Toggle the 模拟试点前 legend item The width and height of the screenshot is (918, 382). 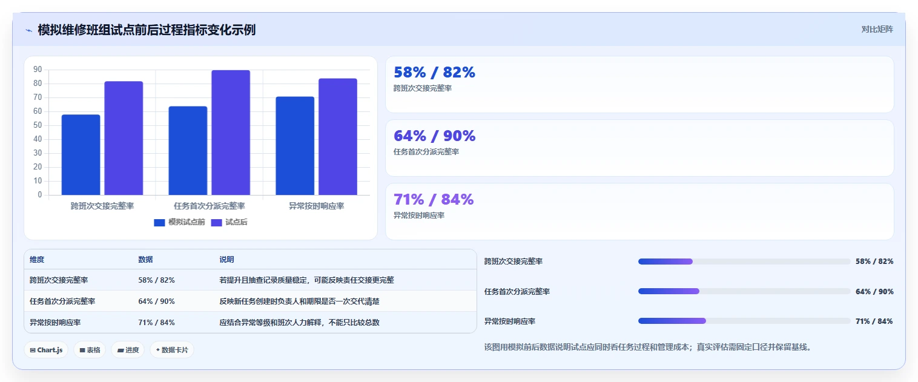pyautogui.click(x=179, y=222)
